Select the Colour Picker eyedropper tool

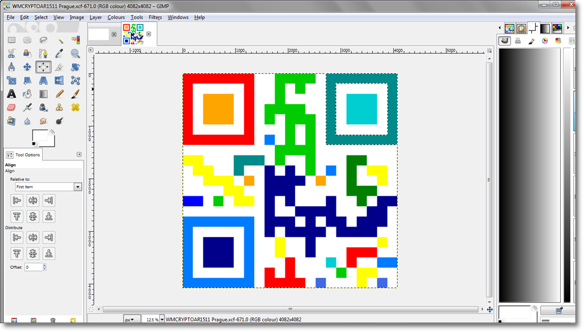pyautogui.click(x=59, y=53)
